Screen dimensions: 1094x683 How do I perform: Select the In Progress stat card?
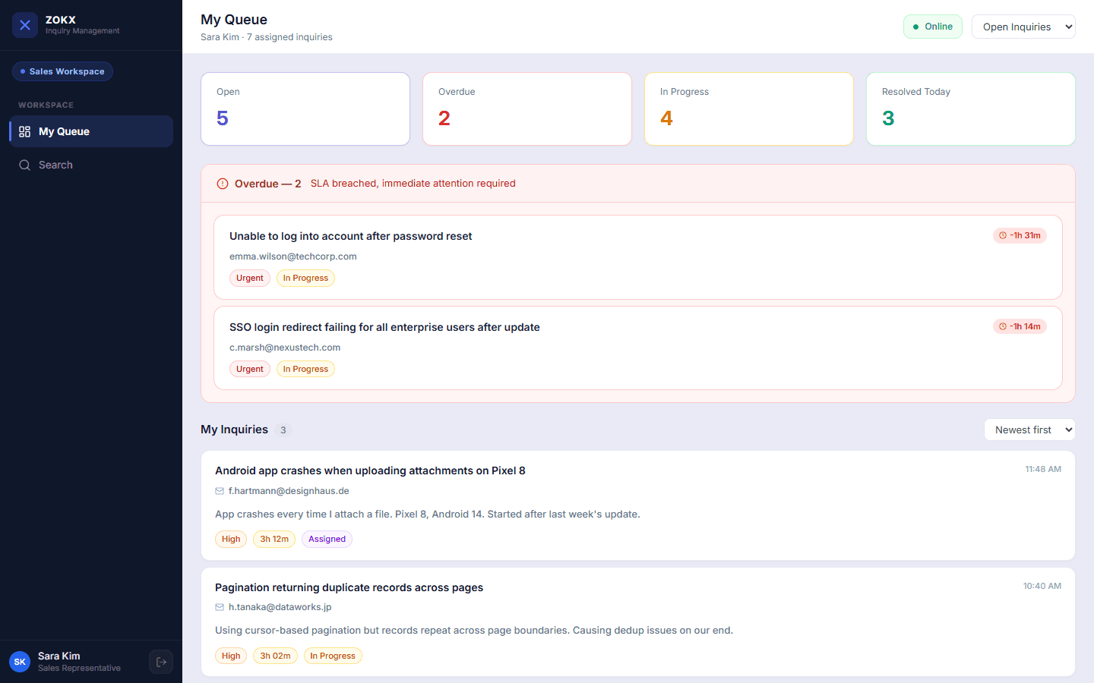pos(749,109)
